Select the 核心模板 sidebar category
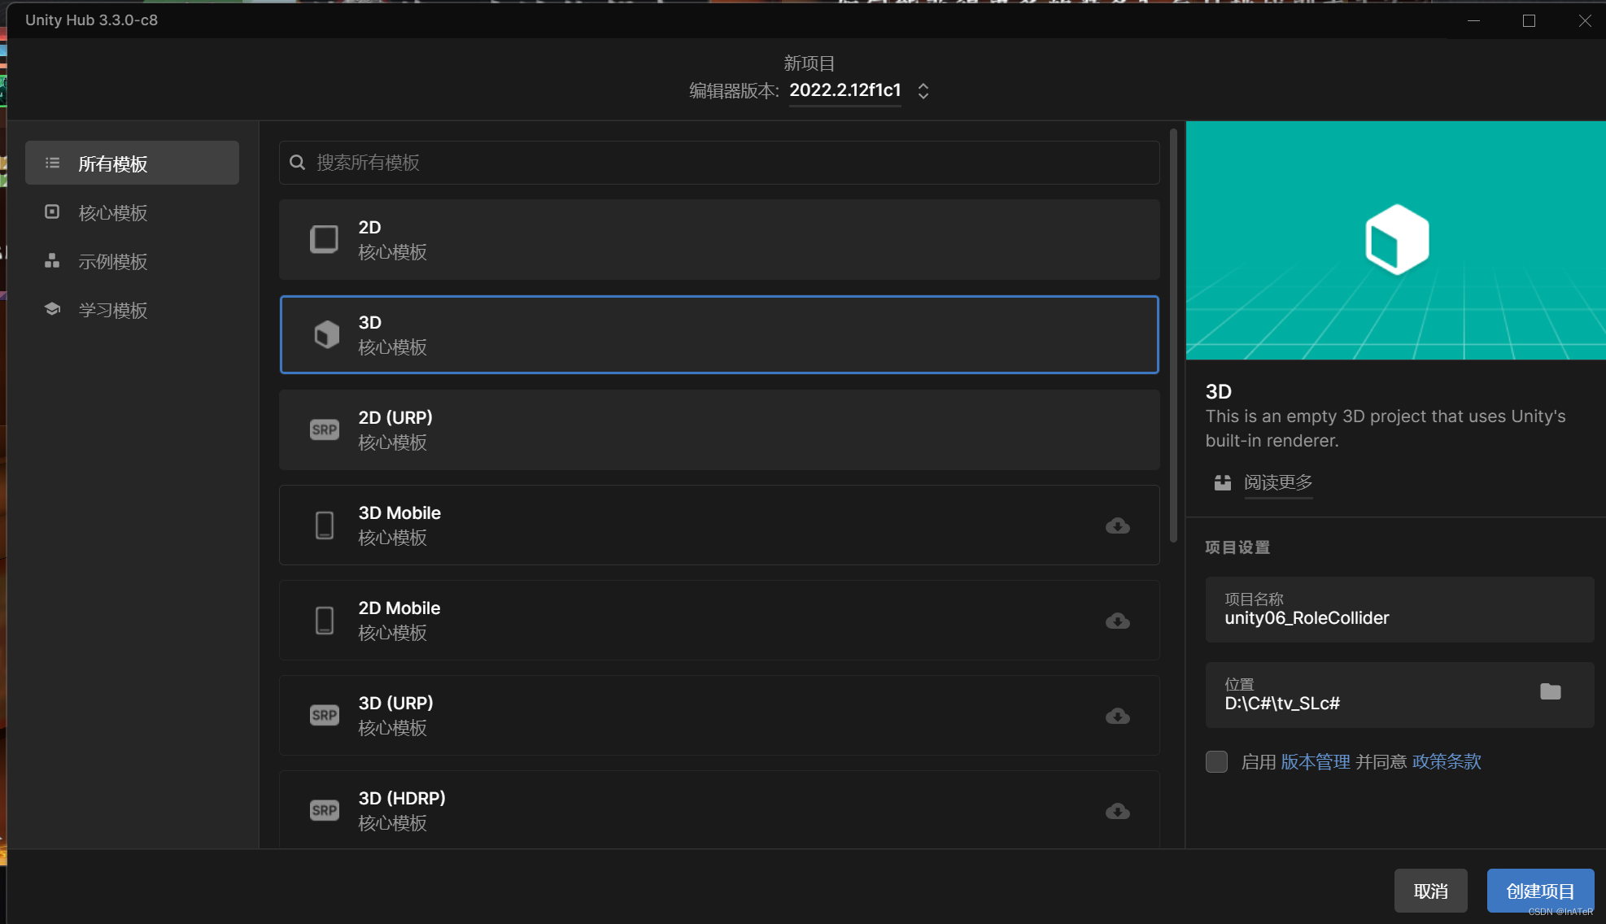 pos(112,212)
